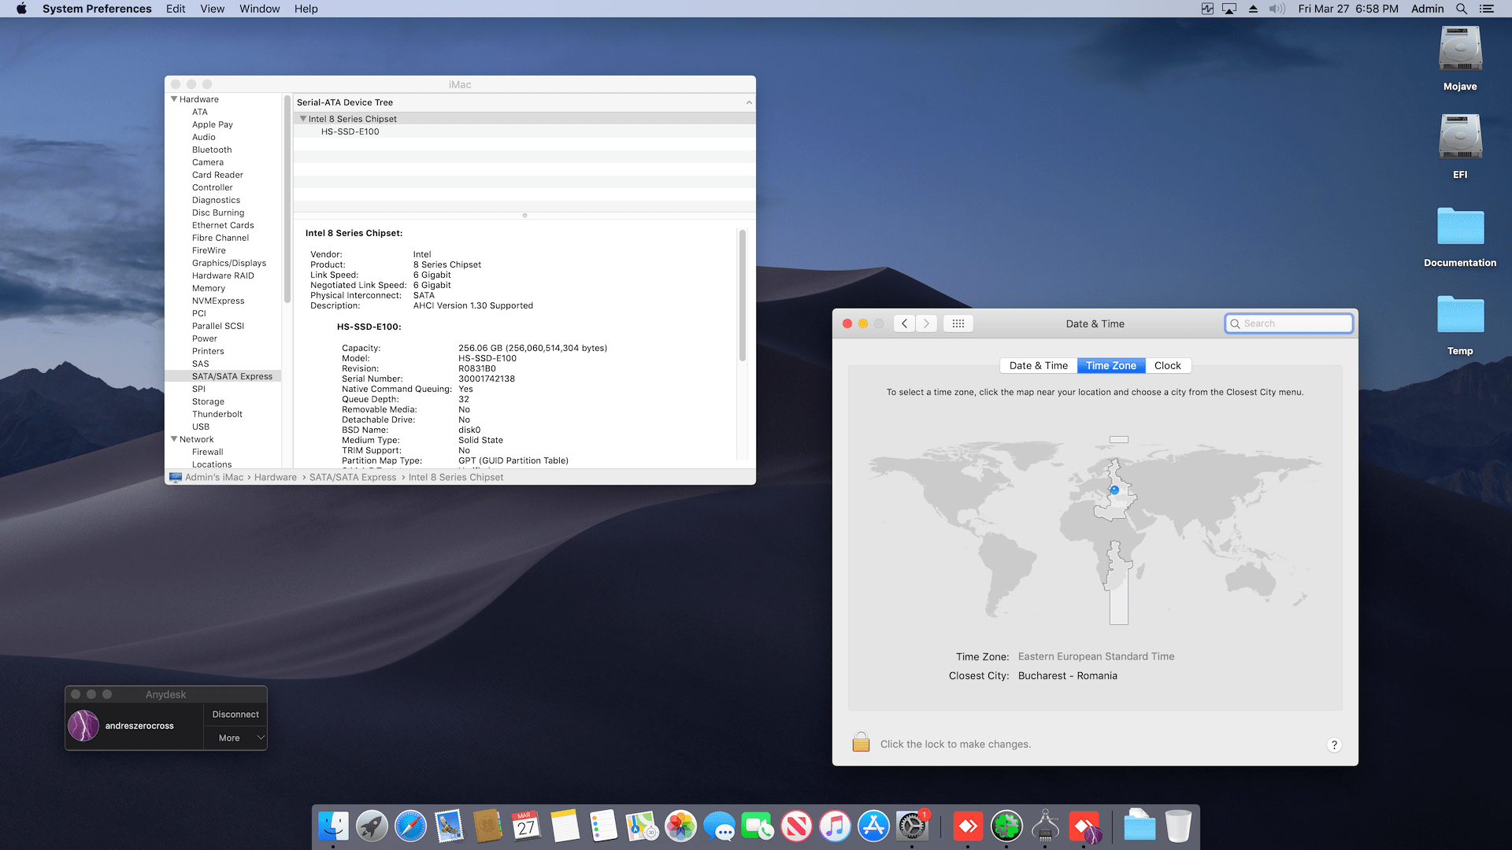Click the help question mark button
The height and width of the screenshot is (850, 1512).
1334,745
